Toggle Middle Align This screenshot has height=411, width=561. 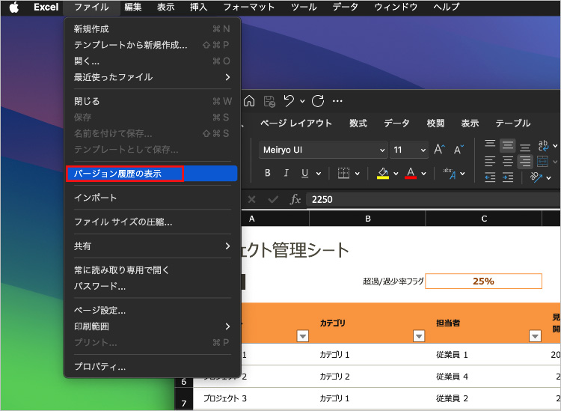(x=508, y=145)
